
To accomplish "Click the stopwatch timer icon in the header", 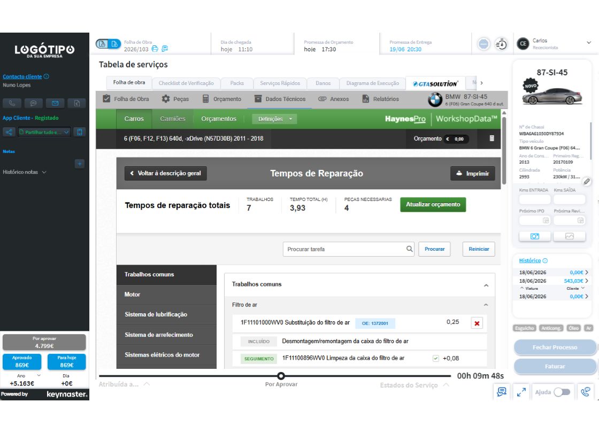I will pyautogui.click(x=501, y=44).
